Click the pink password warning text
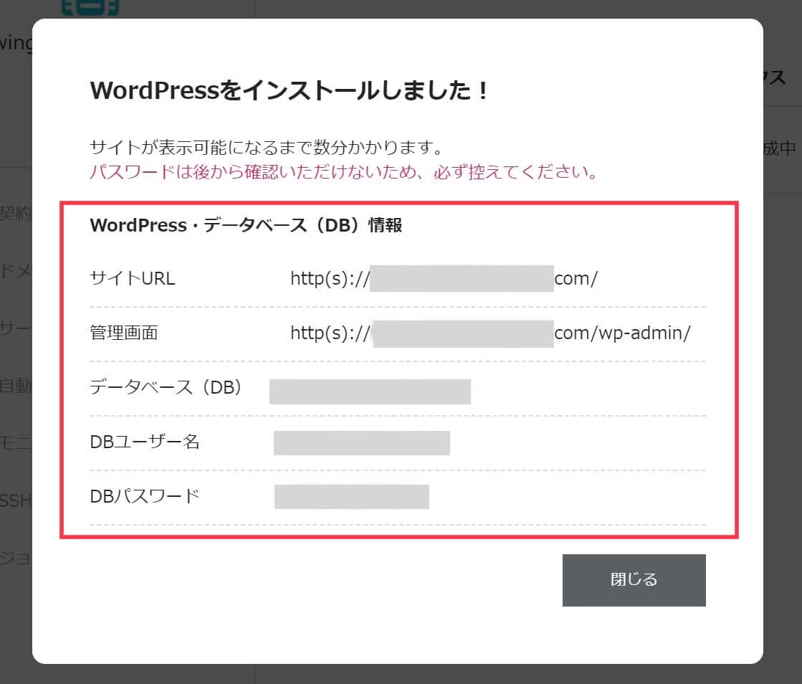 coord(344,171)
